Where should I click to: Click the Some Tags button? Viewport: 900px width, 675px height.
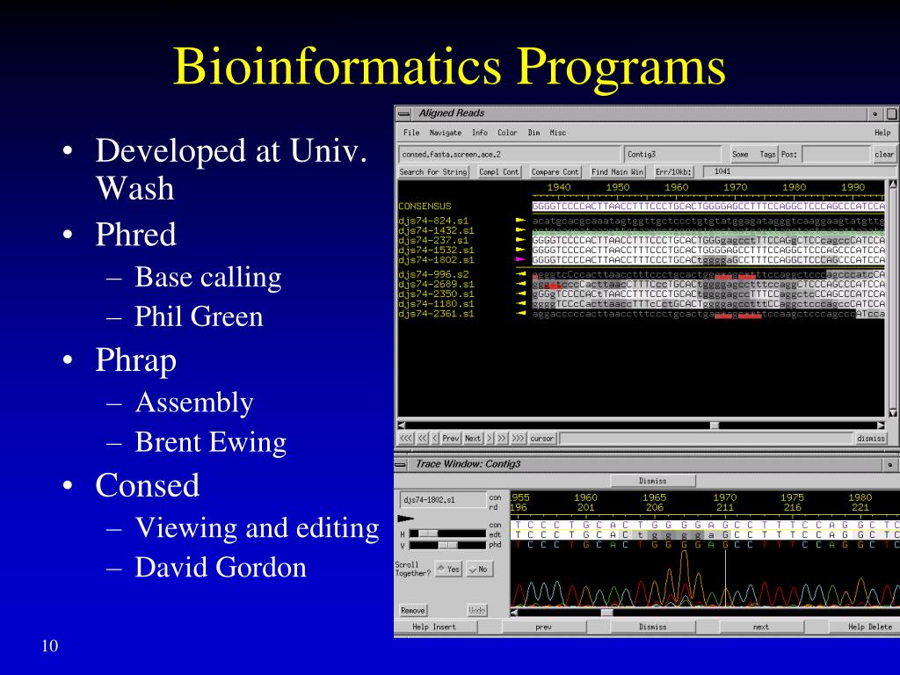tap(753, 154)
